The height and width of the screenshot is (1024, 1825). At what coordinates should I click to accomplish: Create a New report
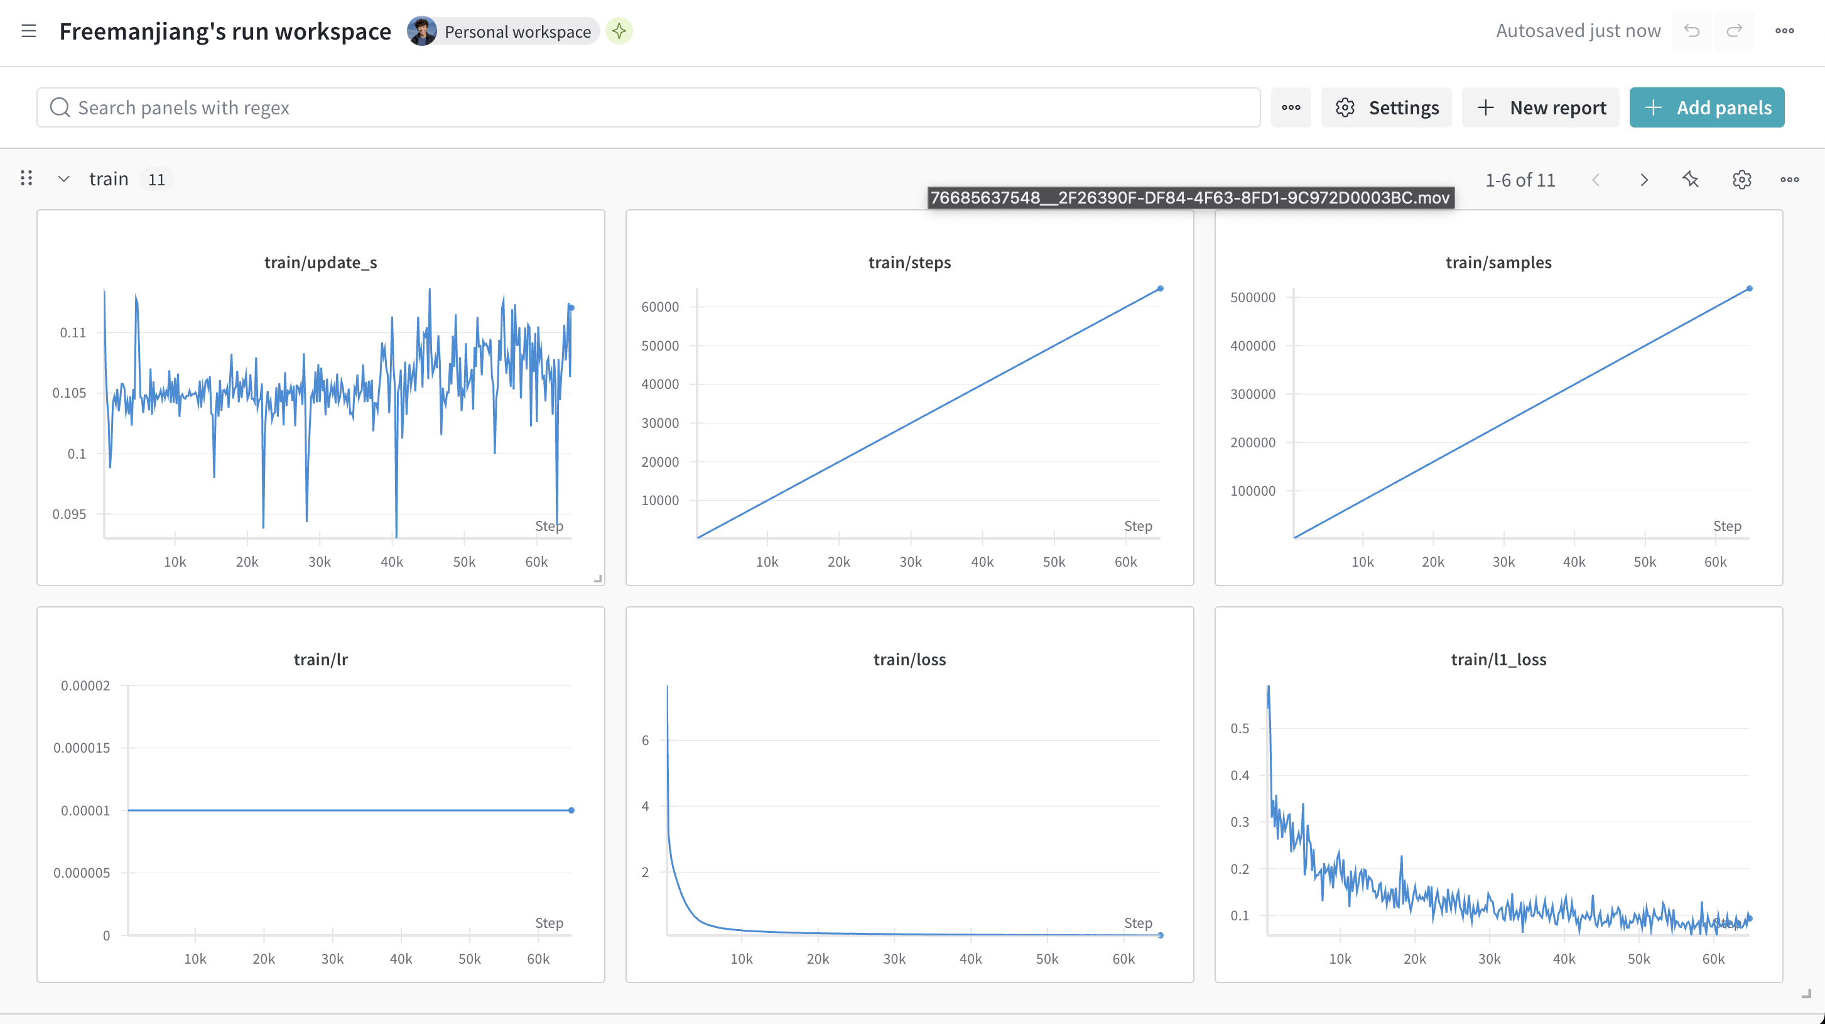[x=1541, y=107]
